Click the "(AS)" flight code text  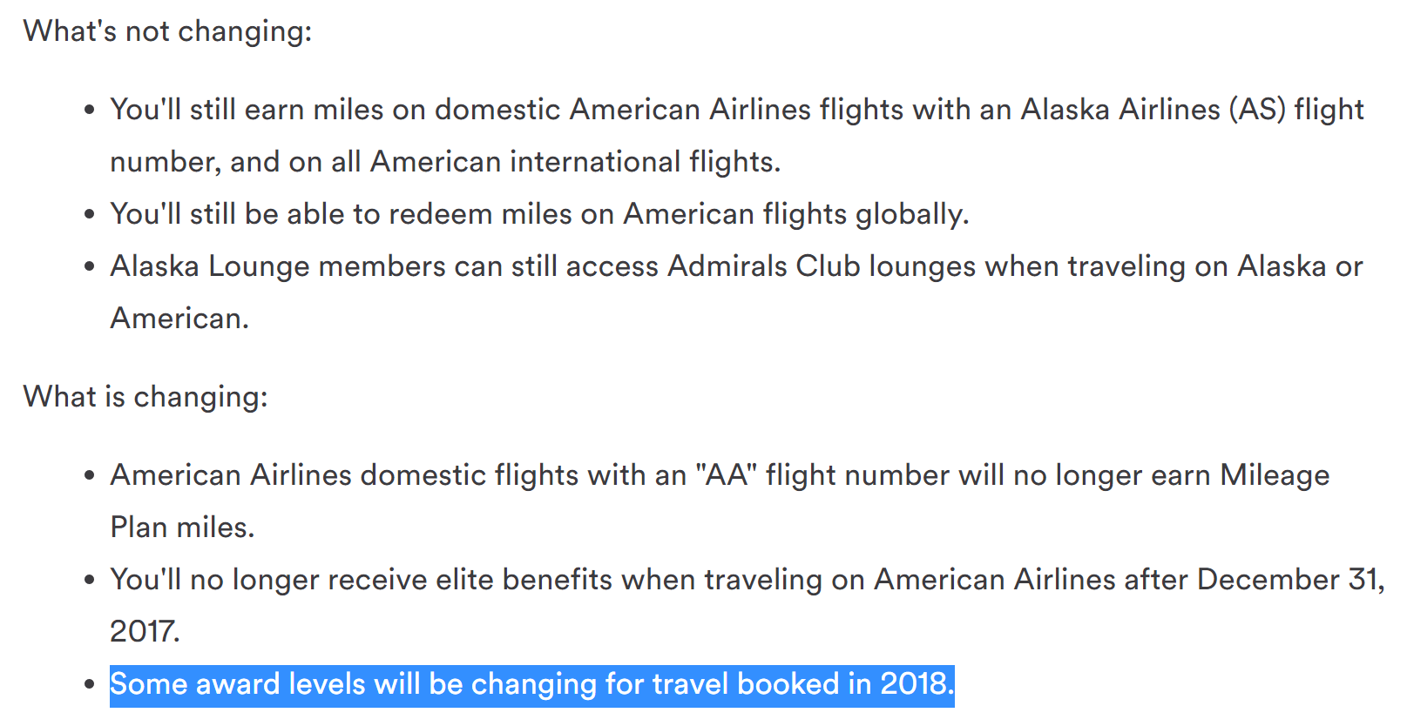[x=1257, y=110]
